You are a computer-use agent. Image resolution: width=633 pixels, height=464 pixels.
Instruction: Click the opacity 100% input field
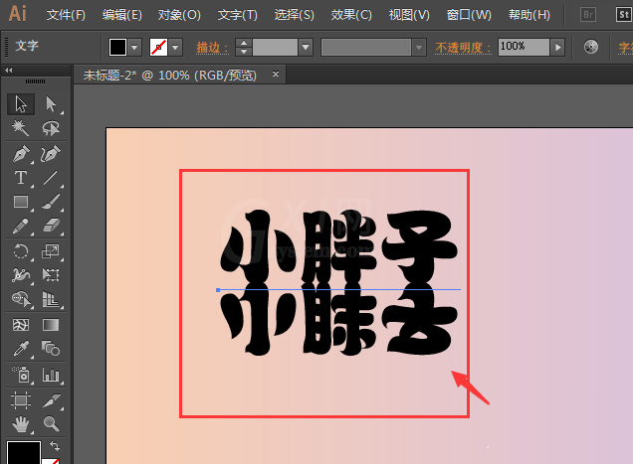coord(524,47)
